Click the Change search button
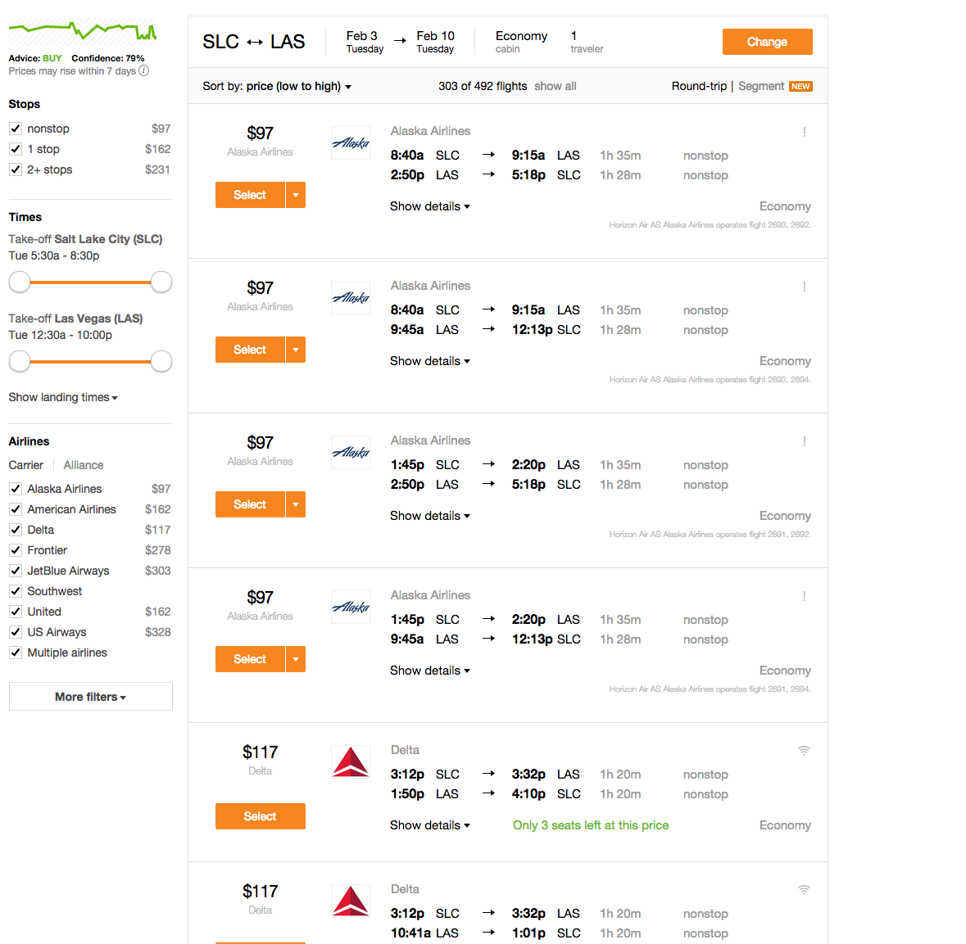 [767, 42]
